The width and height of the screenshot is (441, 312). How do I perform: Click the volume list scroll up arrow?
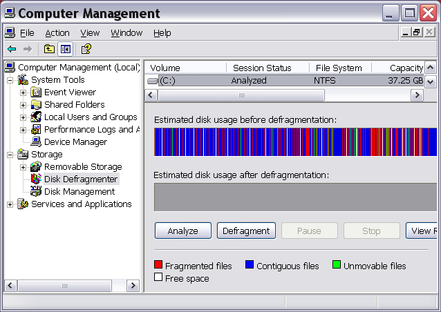[x=431, y=68]
